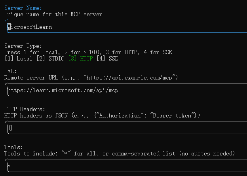Click the 'Bearer token' JSON example text
The height and width of the screenshot is (176, 247).
click(173, 115)
